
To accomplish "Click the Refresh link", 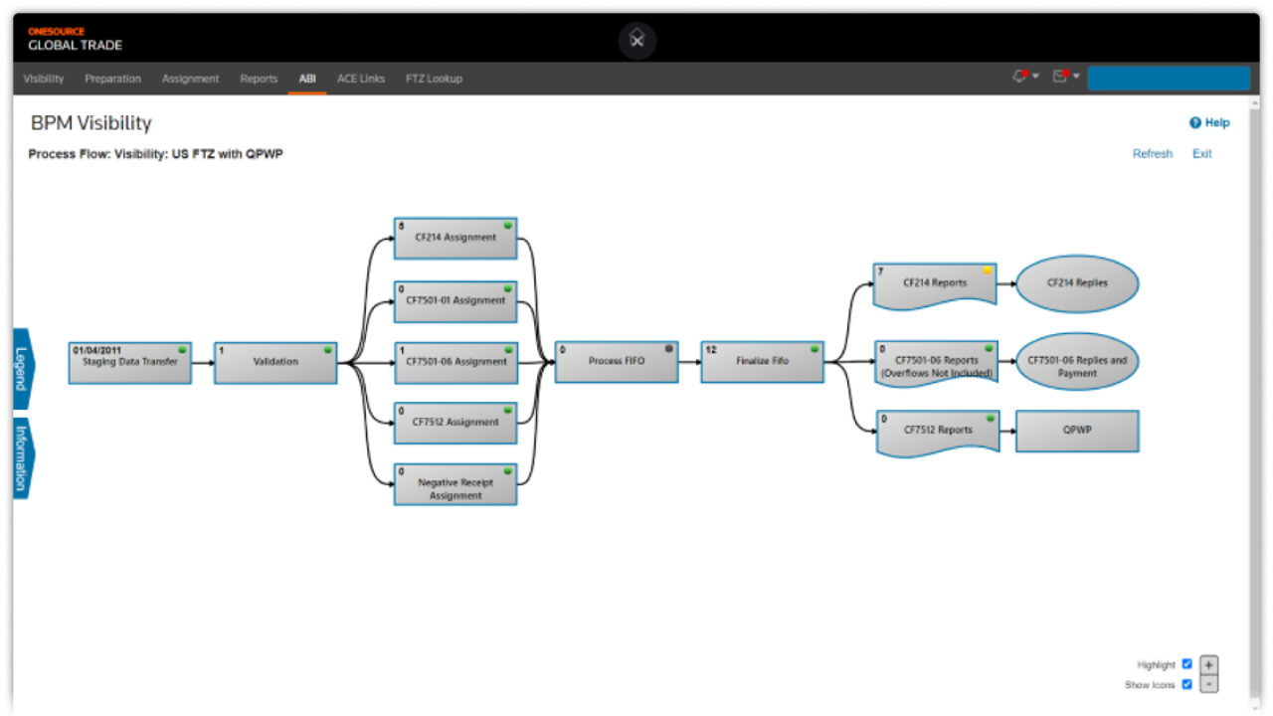I will coord(1152,154).
